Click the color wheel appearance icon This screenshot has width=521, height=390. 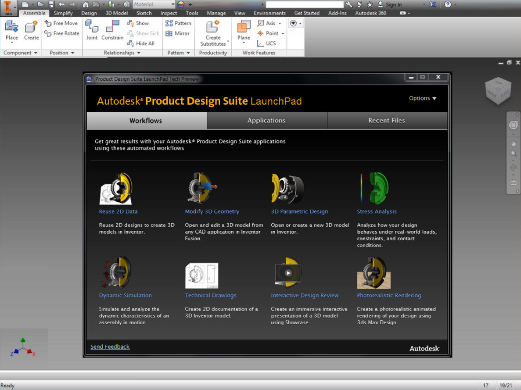(181, 4)
